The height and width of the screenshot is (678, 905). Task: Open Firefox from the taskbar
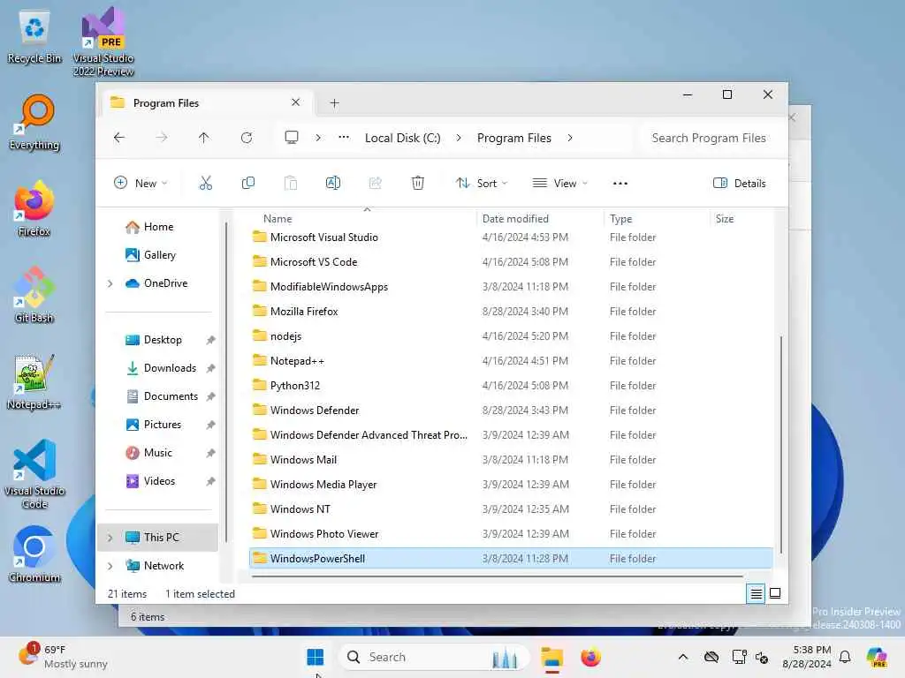click(590, 657)
